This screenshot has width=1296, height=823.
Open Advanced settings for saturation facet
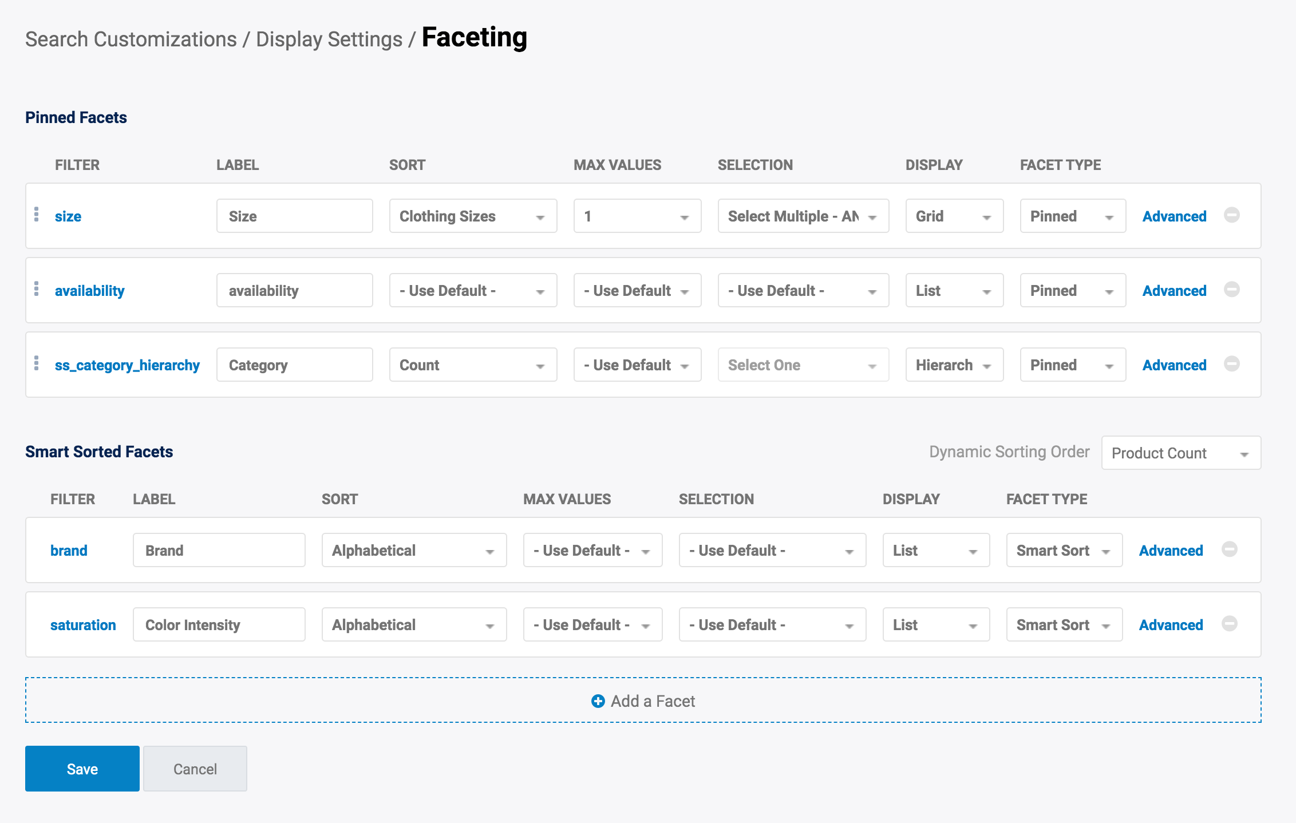click(1171, 625)
